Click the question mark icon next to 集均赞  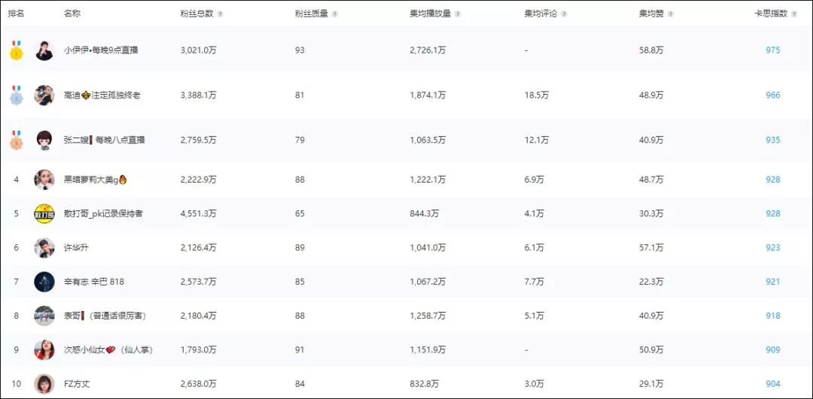pyautogui.click(x=671, y=14)
